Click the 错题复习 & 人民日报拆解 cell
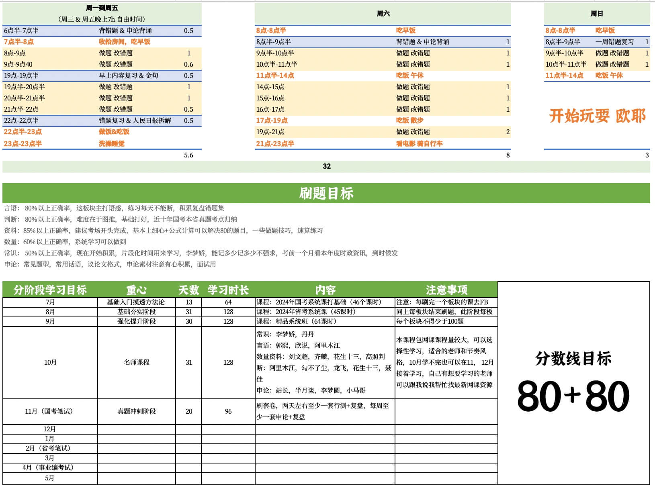 (135, 120)
